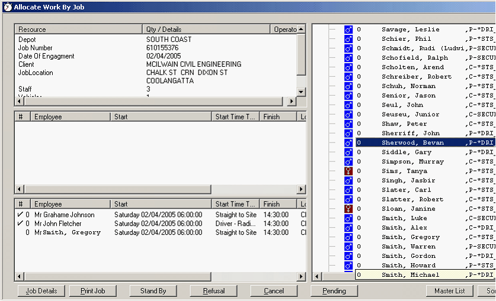Click the male icon beside Shaw, Peter
The image size is (496, 301).
pyautogui.click(x=348, y=124)
